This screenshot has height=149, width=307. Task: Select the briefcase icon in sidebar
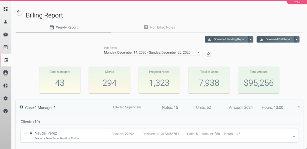[6, 35]
